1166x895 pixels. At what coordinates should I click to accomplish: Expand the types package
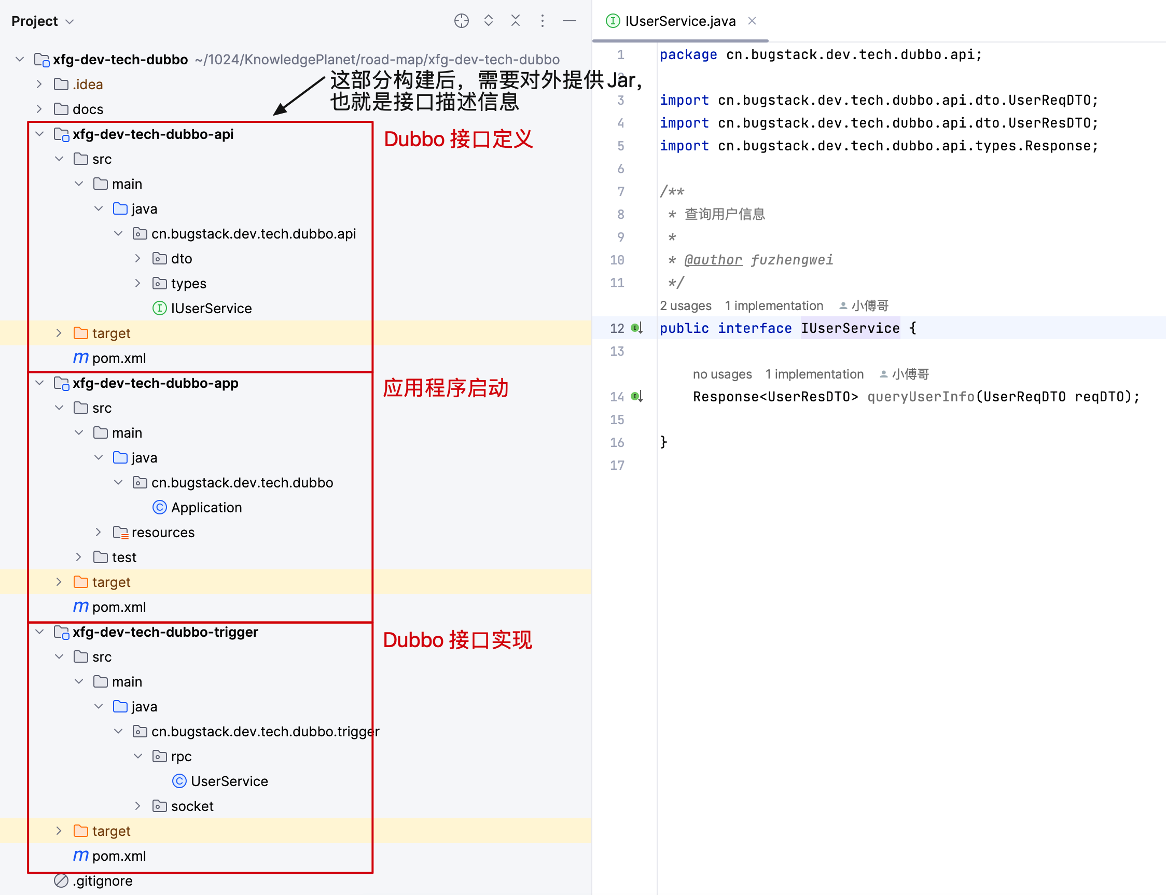coord(138,283)
